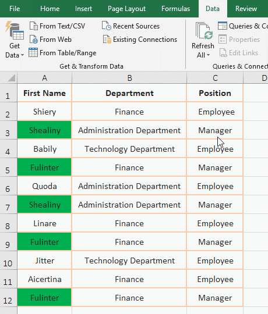Switch to the Insert tab
Screen dimensions: 268x314
83,9
